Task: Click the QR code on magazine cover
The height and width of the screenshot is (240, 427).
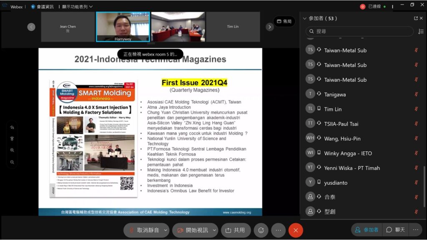Action: [127, 183]
